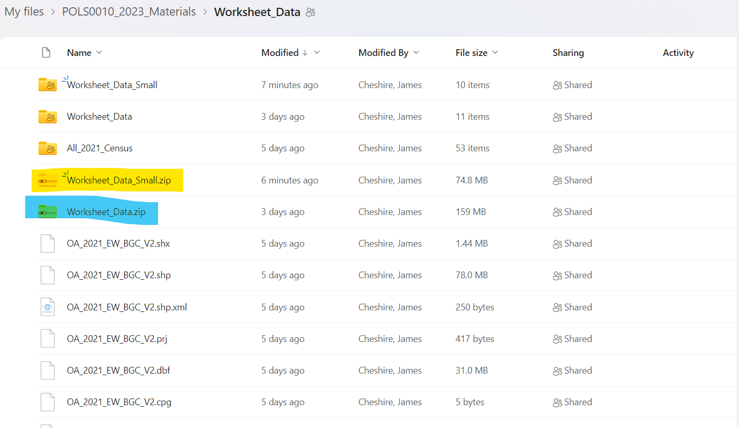
Task: Open the File size column dropdown
Action: [495, 53]
